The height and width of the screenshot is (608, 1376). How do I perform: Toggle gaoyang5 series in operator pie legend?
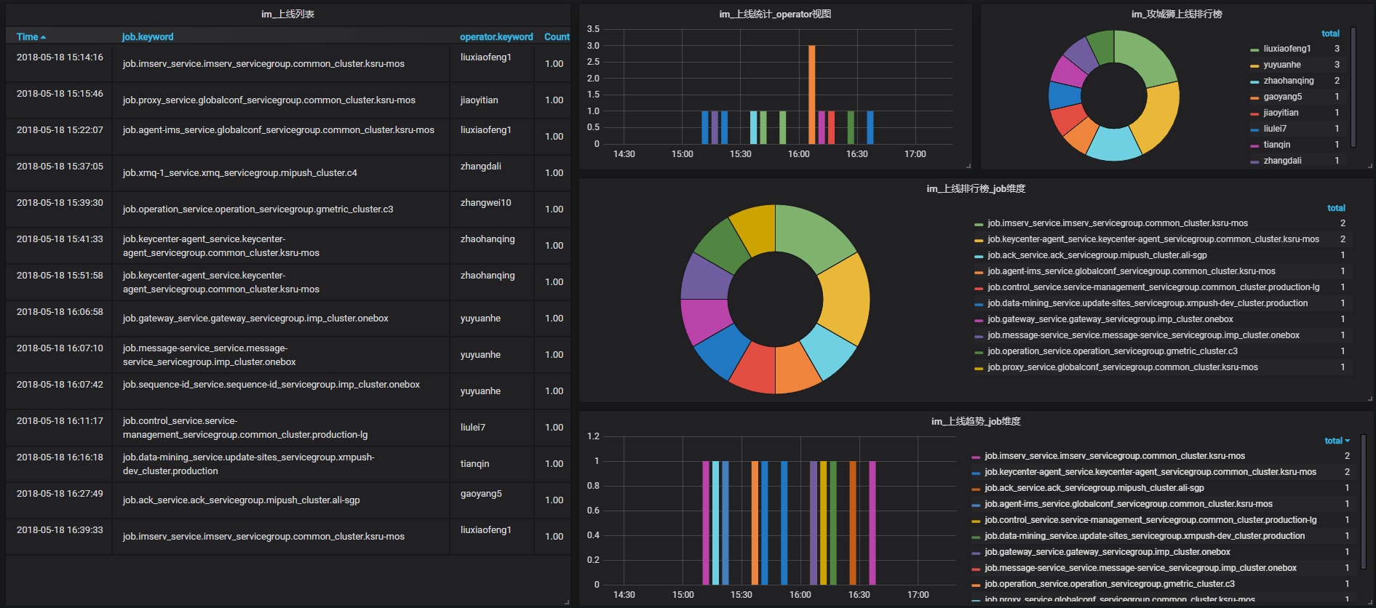pyautogui.click(x=1282, y=97)
